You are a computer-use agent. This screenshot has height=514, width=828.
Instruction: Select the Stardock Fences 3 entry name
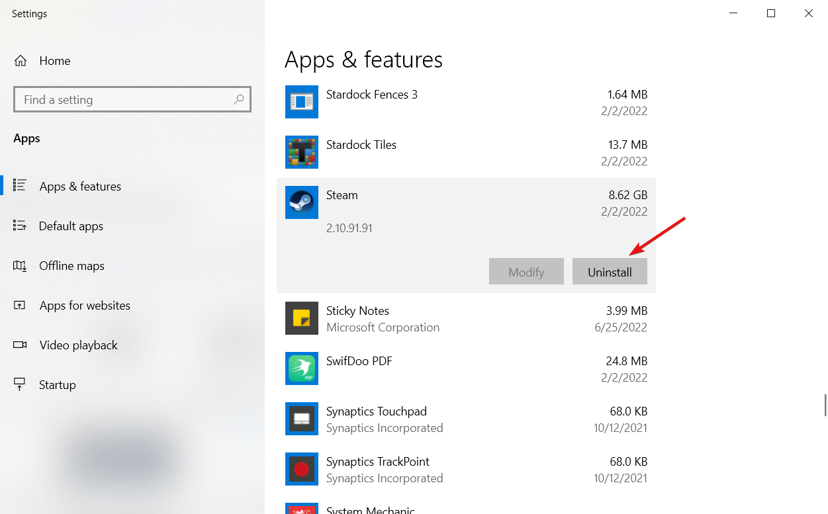tap(372, 95)
